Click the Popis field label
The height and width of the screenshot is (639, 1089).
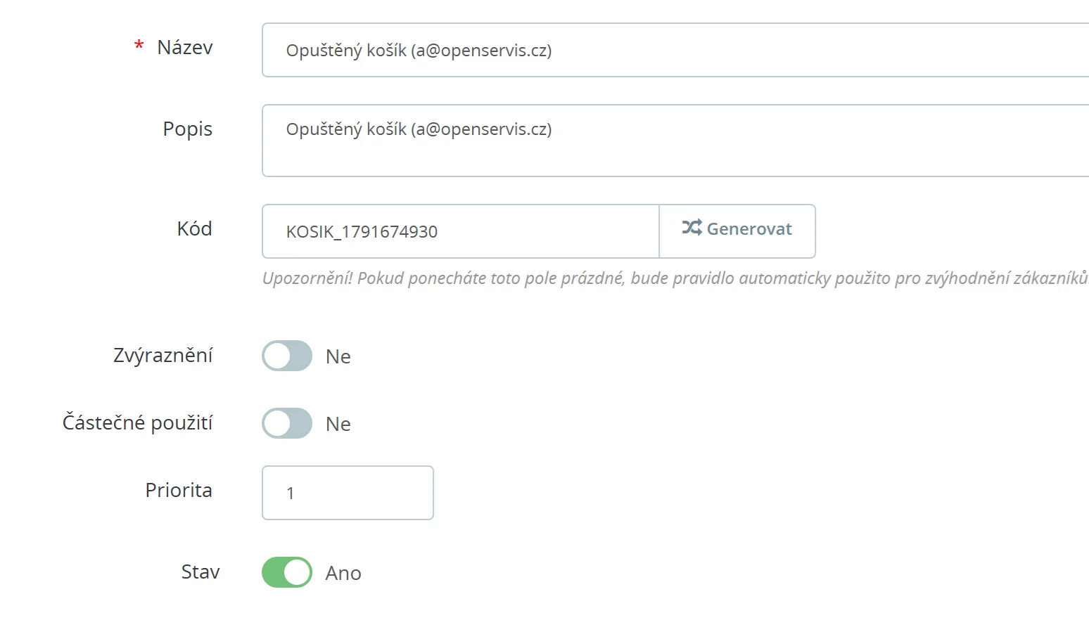(x=187, y=129)
